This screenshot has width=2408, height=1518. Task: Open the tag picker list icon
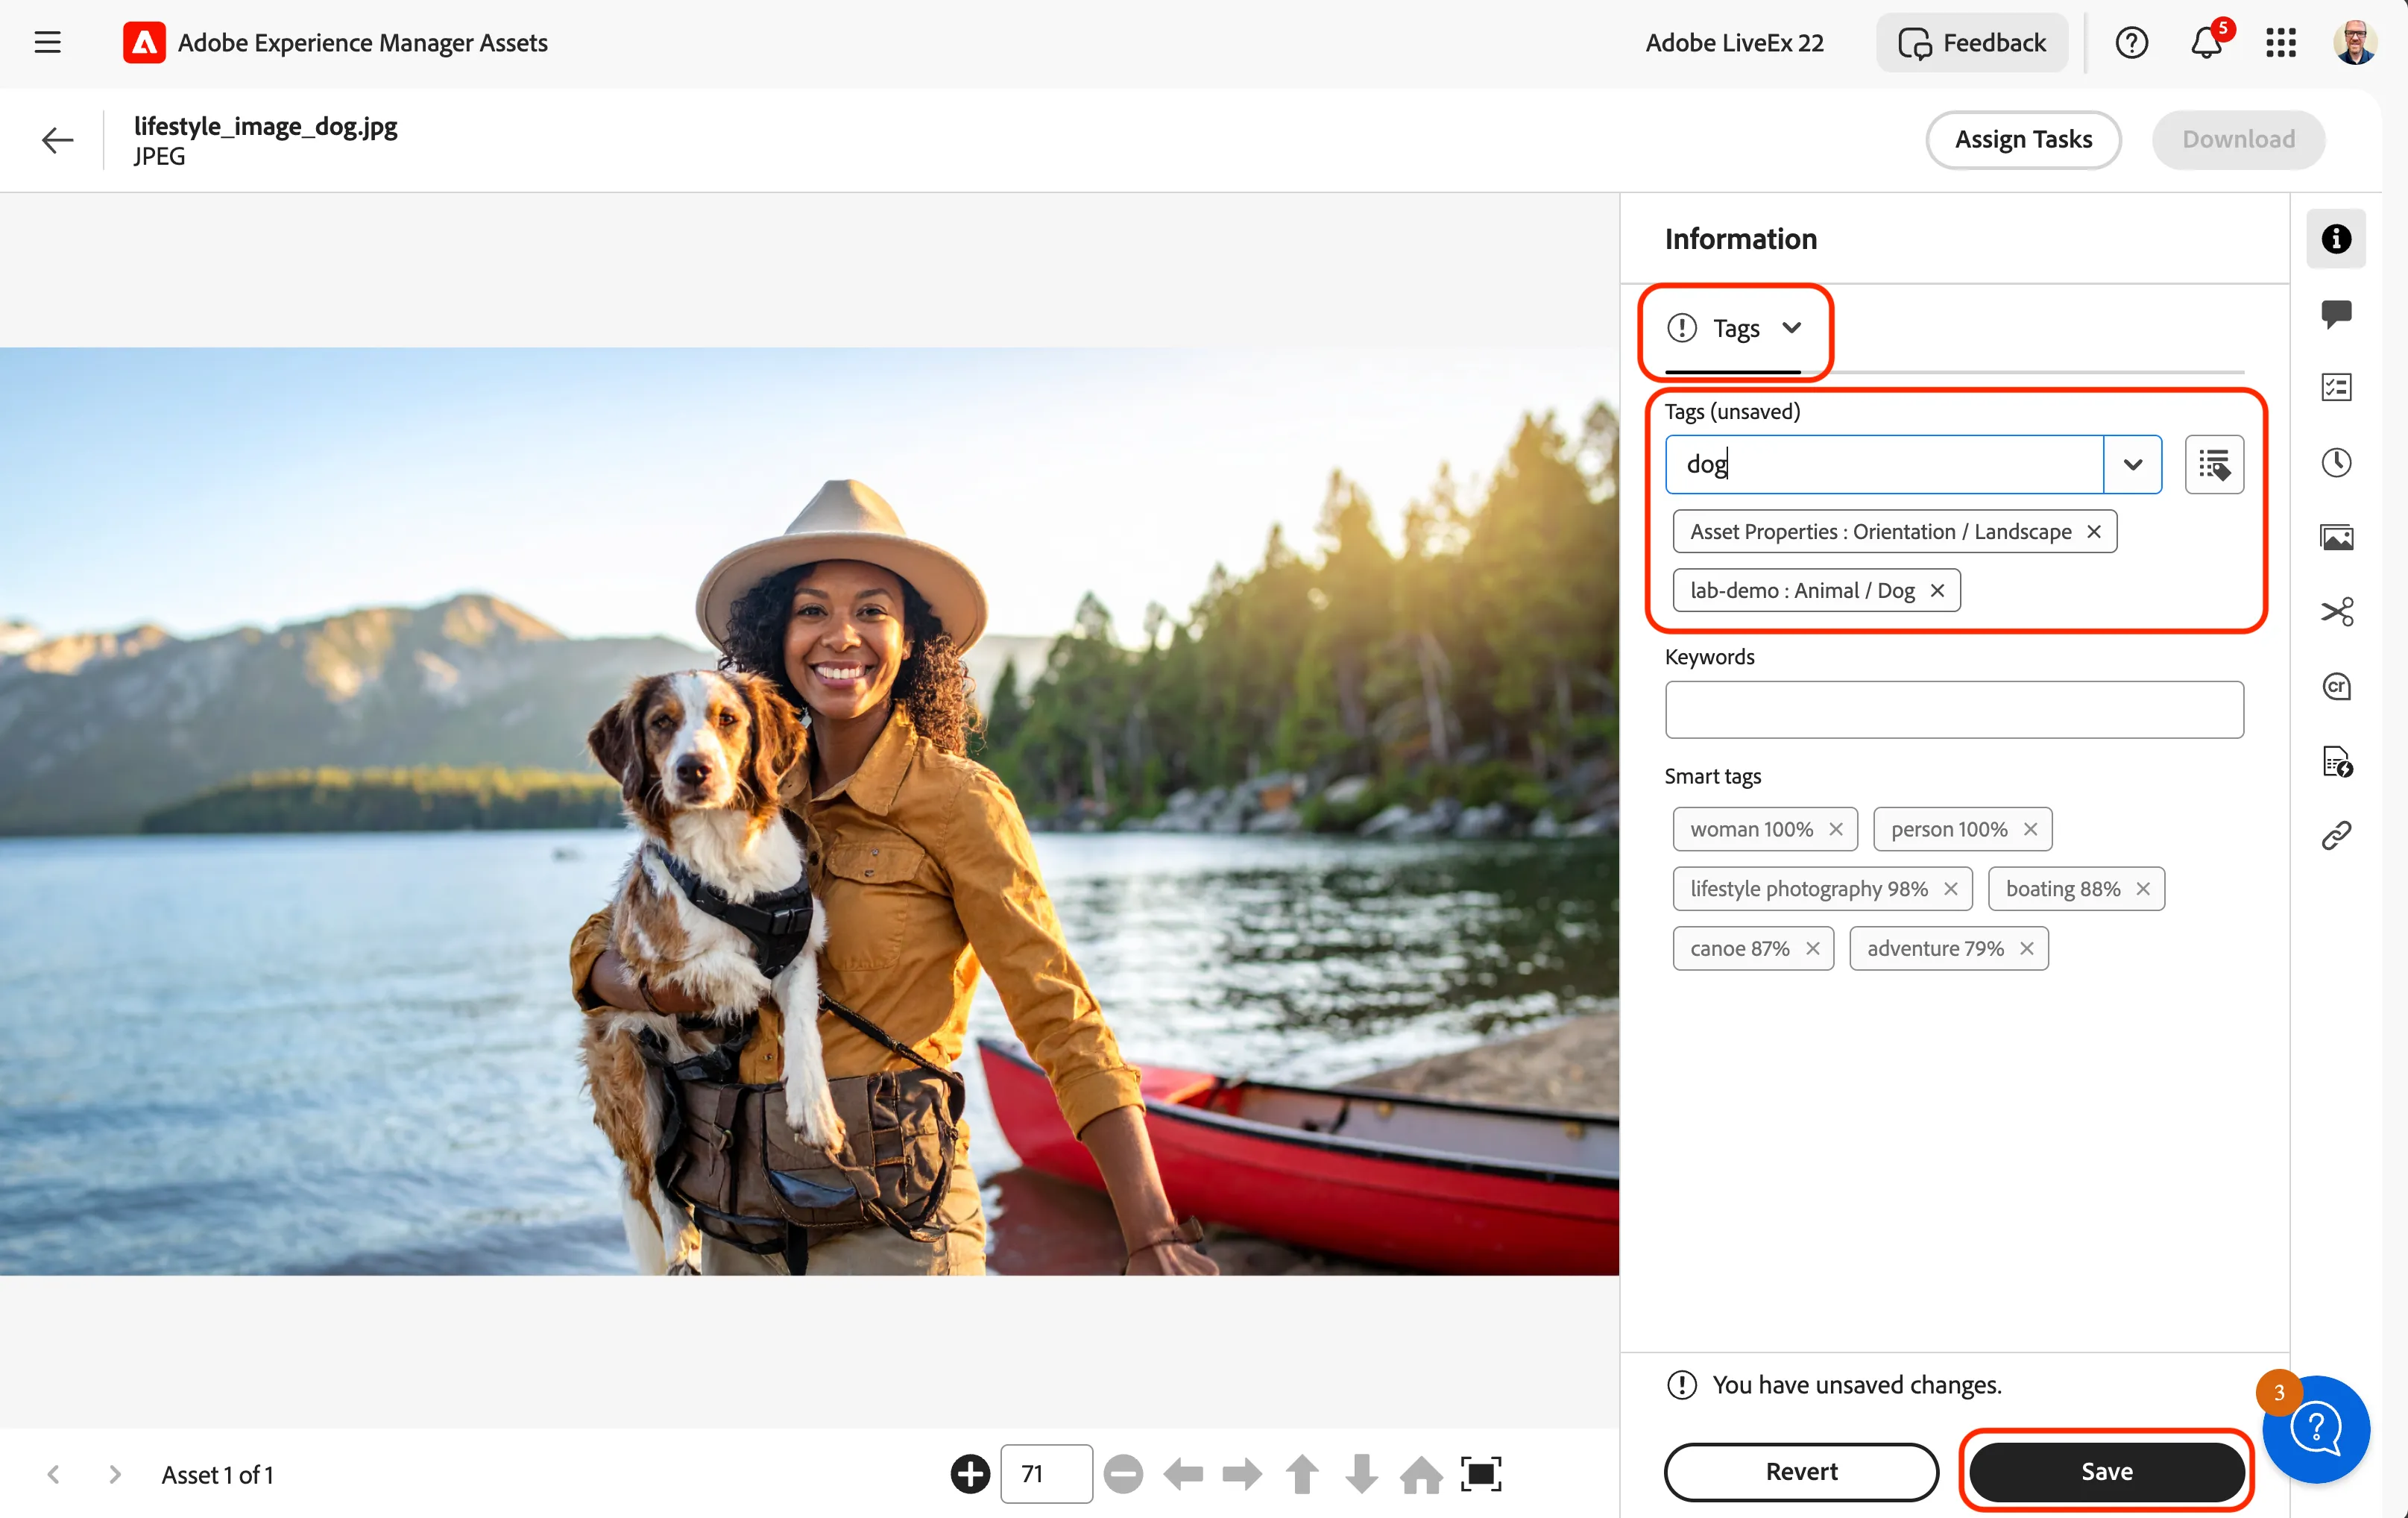click(x=2214, y=465)
